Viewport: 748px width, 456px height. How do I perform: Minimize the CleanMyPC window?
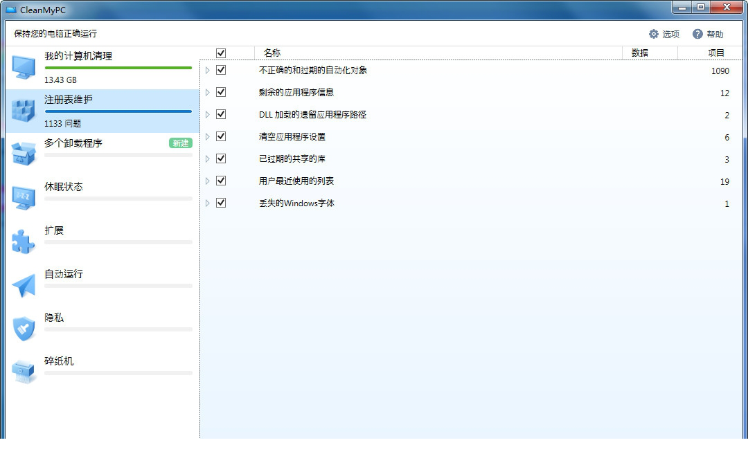(682, 7)
